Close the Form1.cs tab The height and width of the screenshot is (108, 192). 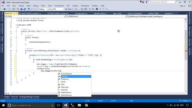click(x=17, y=13)
